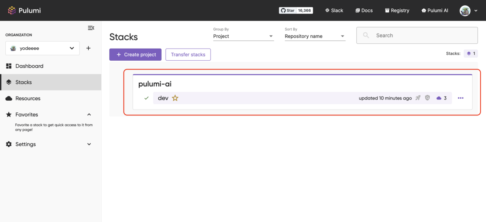Screen dimensions: 486x222
Task: Add a new organization with plus icon
Action: pyautogui.click(x=88, y=48)
